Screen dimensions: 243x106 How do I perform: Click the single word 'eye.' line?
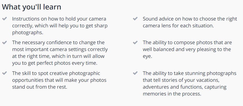click(x=147, y=56)
